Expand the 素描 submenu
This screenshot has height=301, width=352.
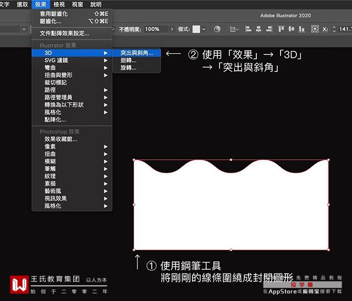coord(72,183)
